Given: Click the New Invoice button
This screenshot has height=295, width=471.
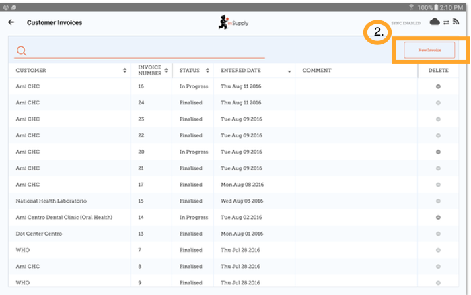Looking at the screenshot, I should click(429, 51).
